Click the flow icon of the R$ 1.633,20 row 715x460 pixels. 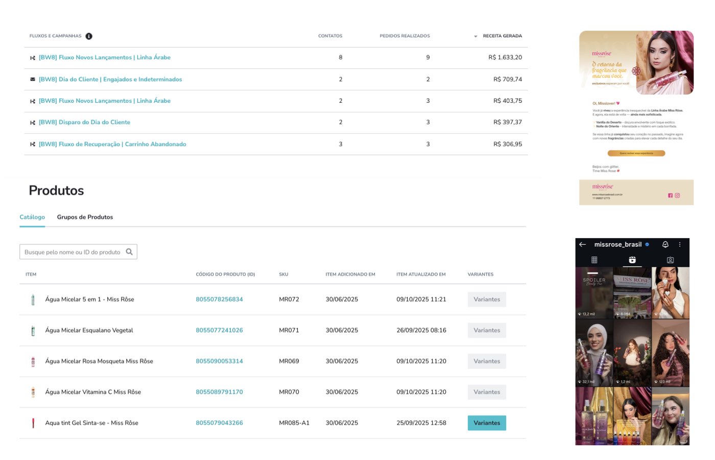click(x=33, y=58)
